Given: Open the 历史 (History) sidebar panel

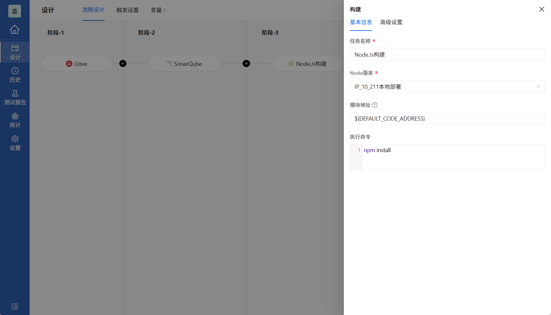Looking at the screenshot, I should click(x=15, y=75).
